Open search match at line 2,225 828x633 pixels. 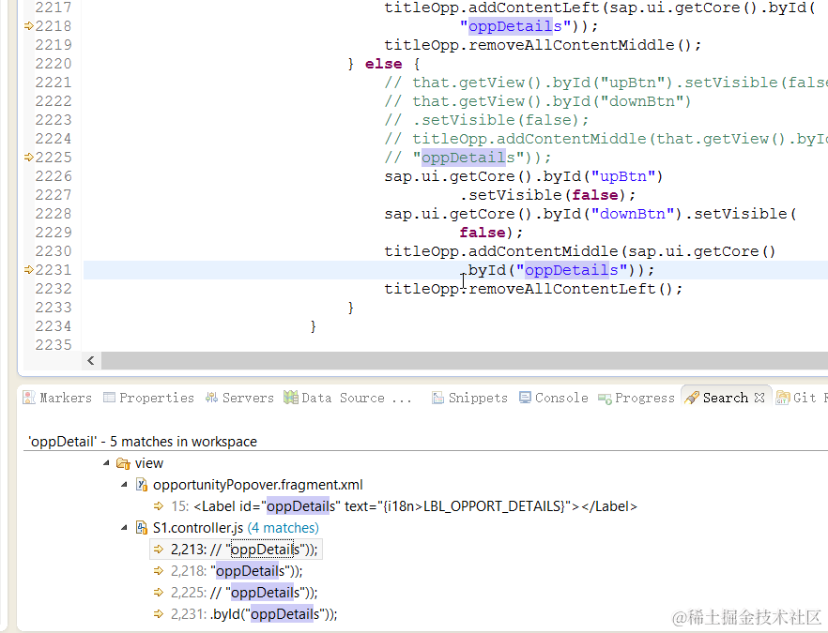pyautogui.click(x=244, y=593)
